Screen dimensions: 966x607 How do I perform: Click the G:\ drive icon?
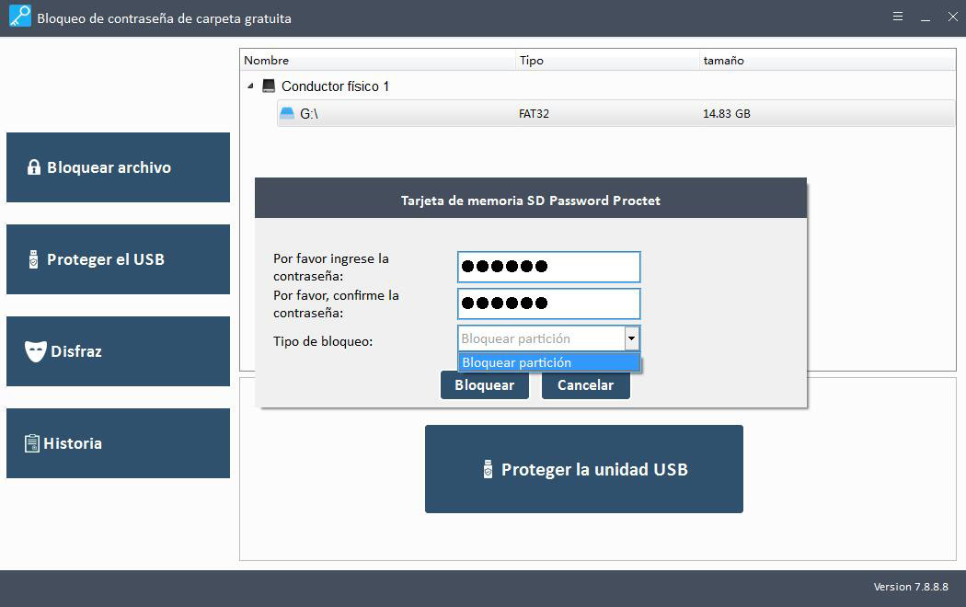pyautogui.click(x=287, y=114)
